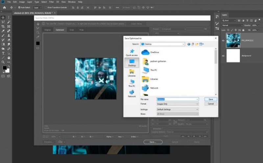Open OneDrive in the file list
Image resolution: width=263 pixels, height=163 pixels.
tap(150, 52)
